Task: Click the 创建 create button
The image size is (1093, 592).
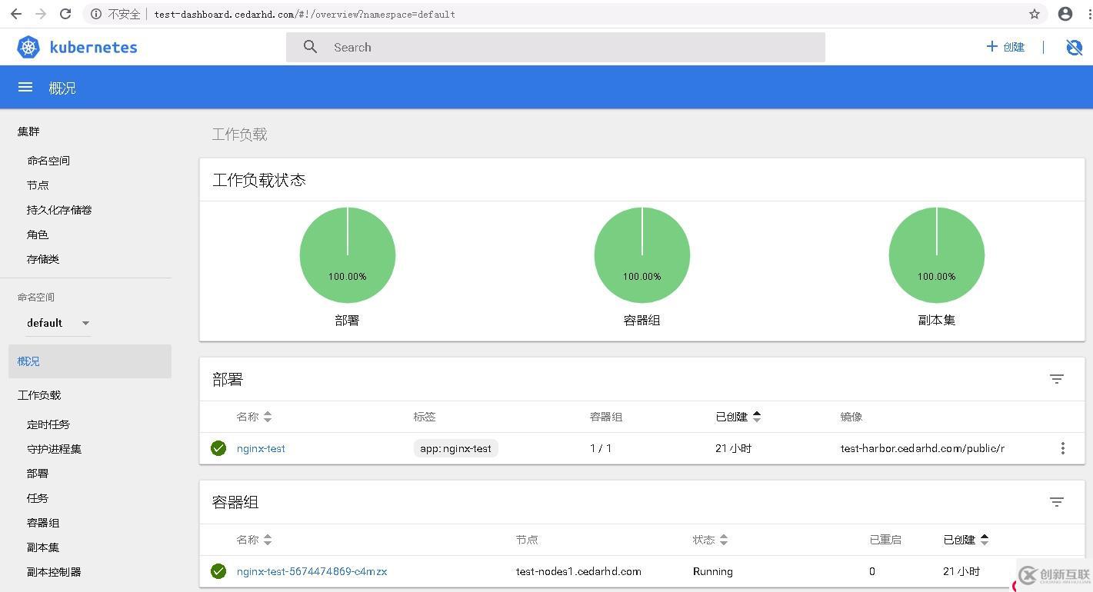Action: point(1005,47)
